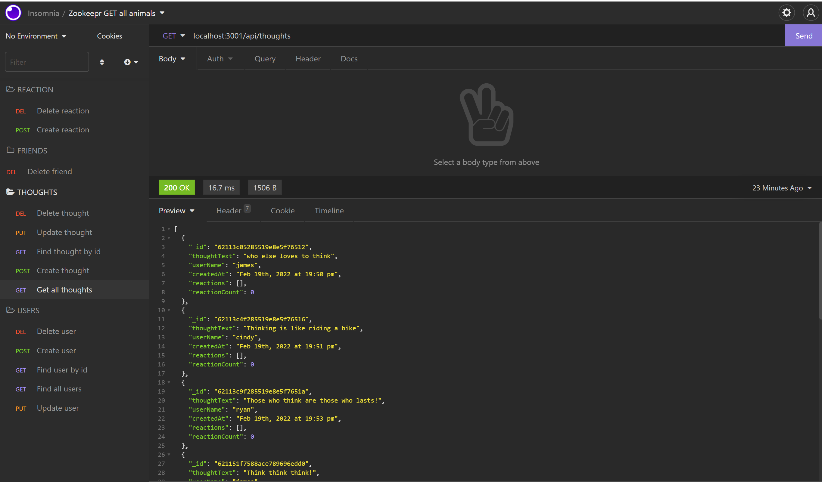Image resolution: width=822 pixels, height=482 pixels.
Task: Select the Delete reaction request
Action: click(74, 111)
